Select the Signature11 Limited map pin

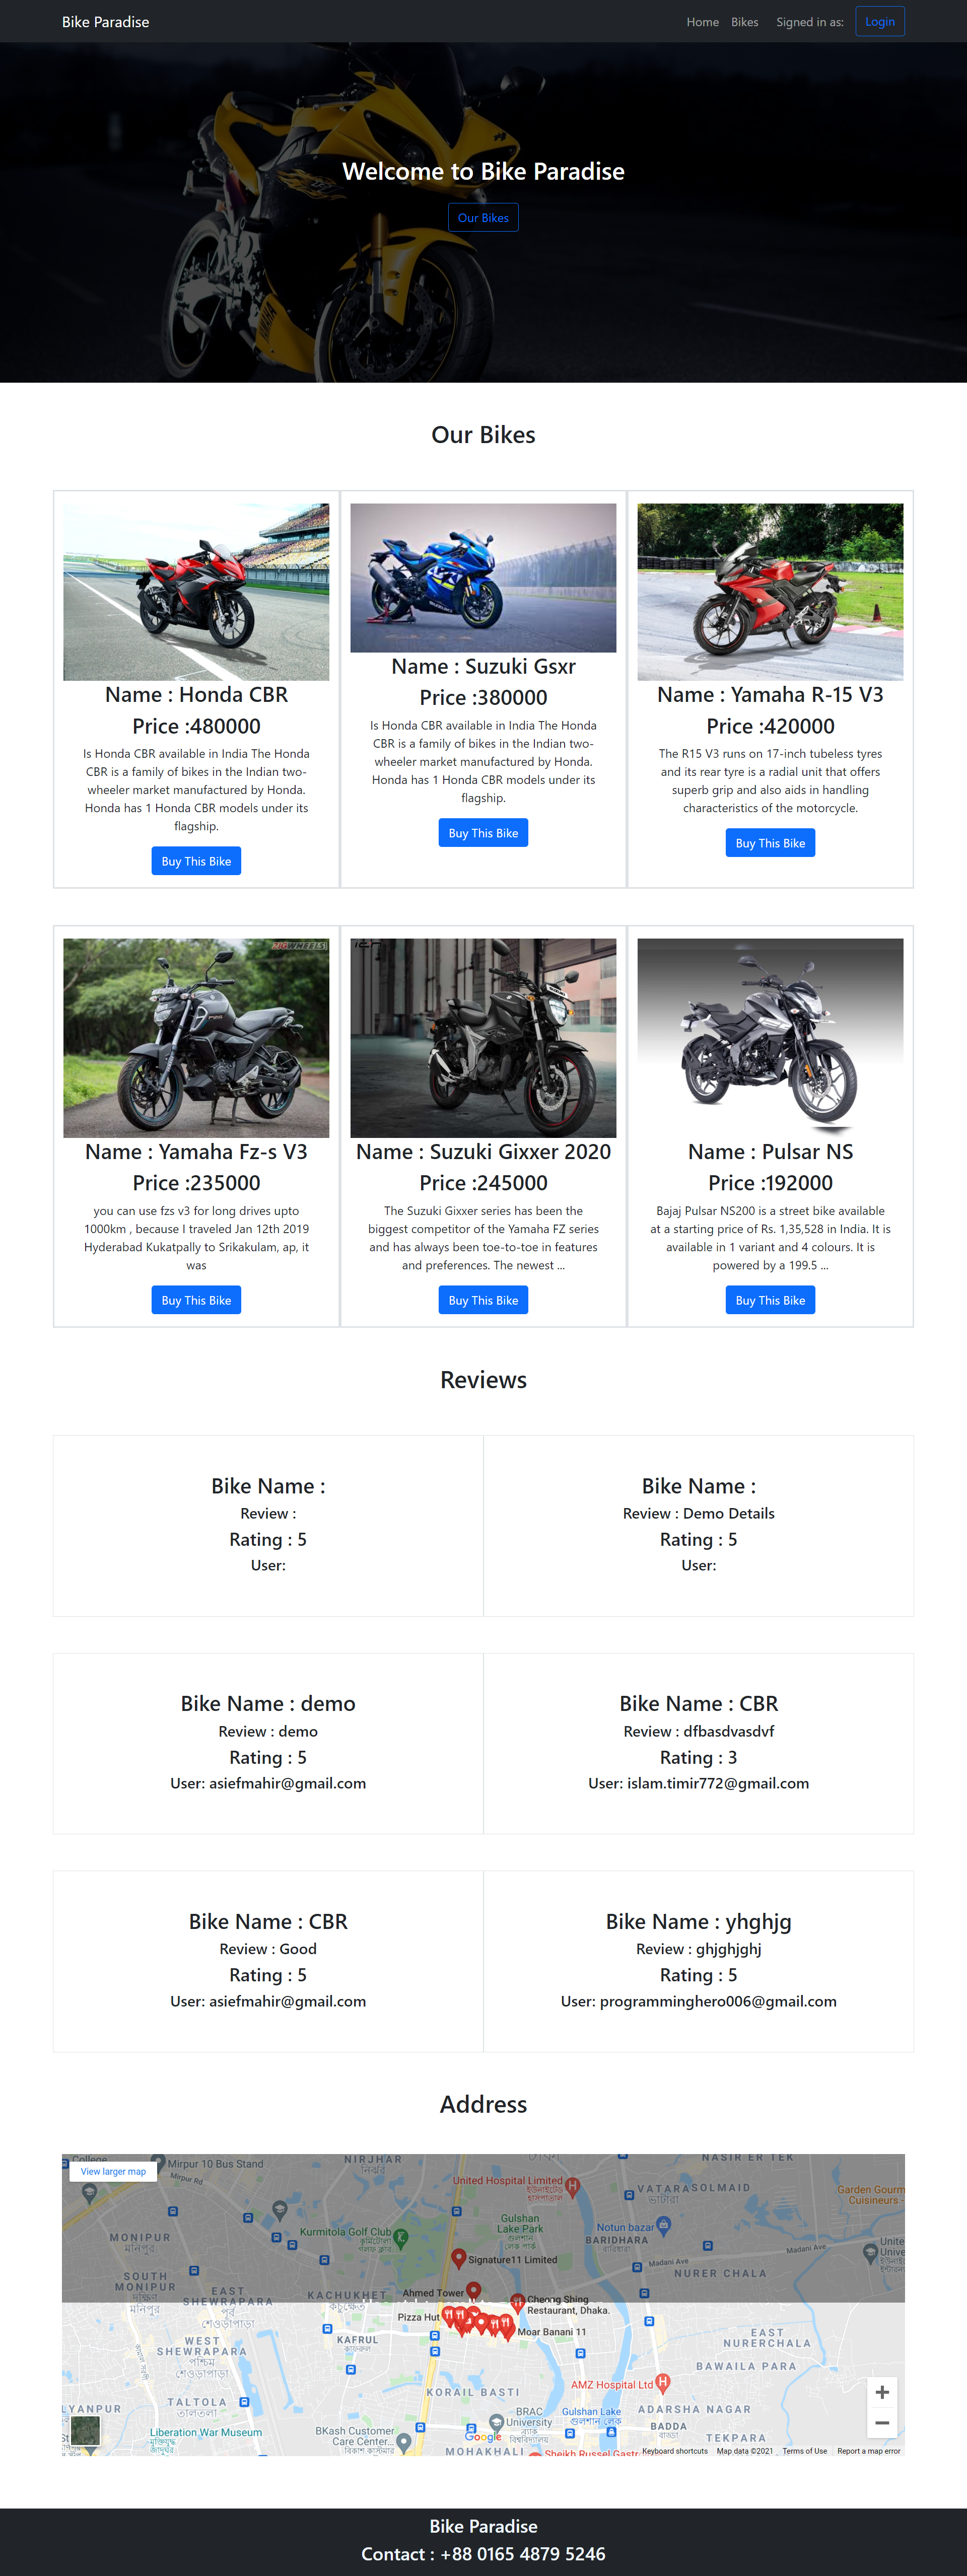click(x=459, y=2257)
